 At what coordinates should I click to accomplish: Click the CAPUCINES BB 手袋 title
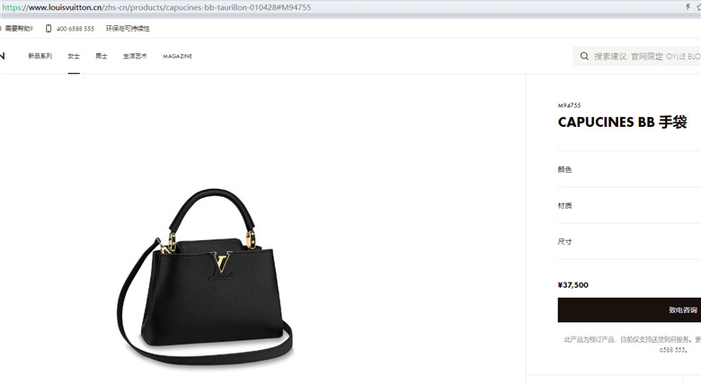622,122
